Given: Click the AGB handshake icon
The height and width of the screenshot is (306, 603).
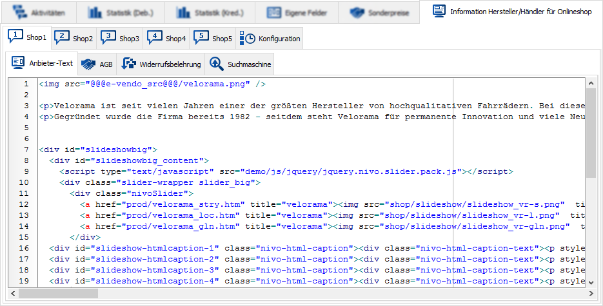Looking at the screenshot, I should [88, 64].
